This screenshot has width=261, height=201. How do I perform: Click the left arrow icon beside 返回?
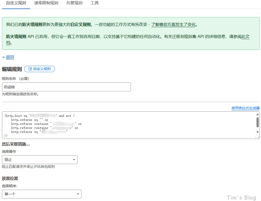tap(4, 57)
